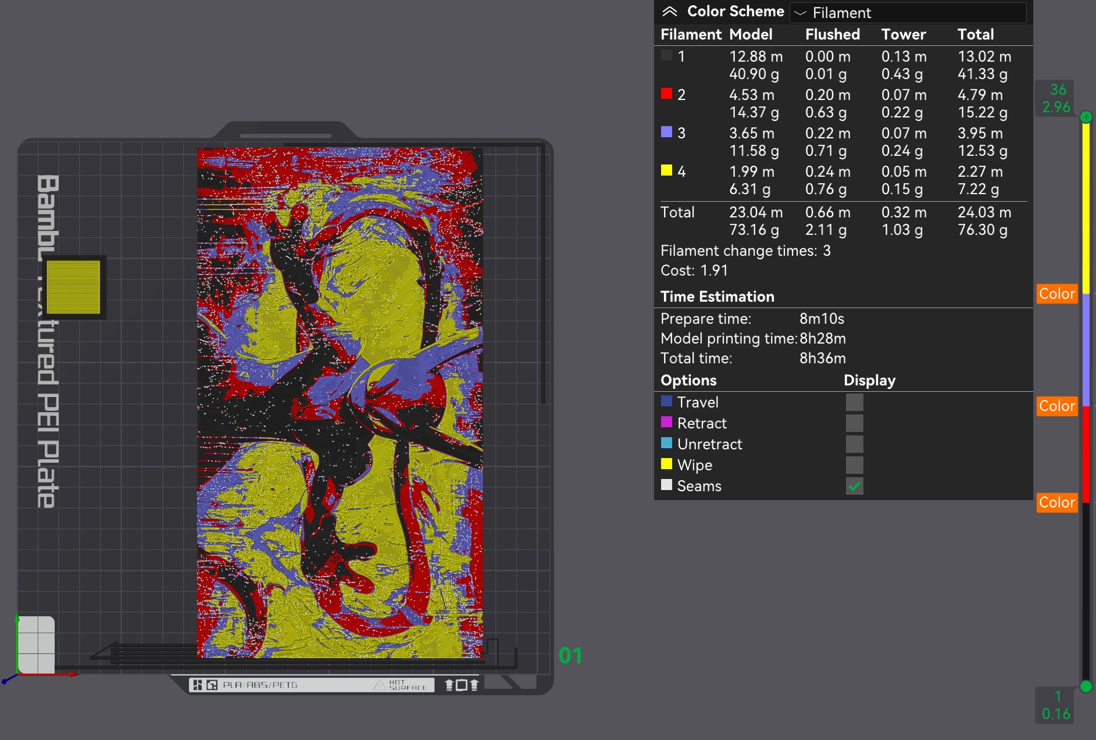Click the Model printing time 8h28m value
Image resolution: width=1096 pixels, height=740 pixels.
point(822,338)
